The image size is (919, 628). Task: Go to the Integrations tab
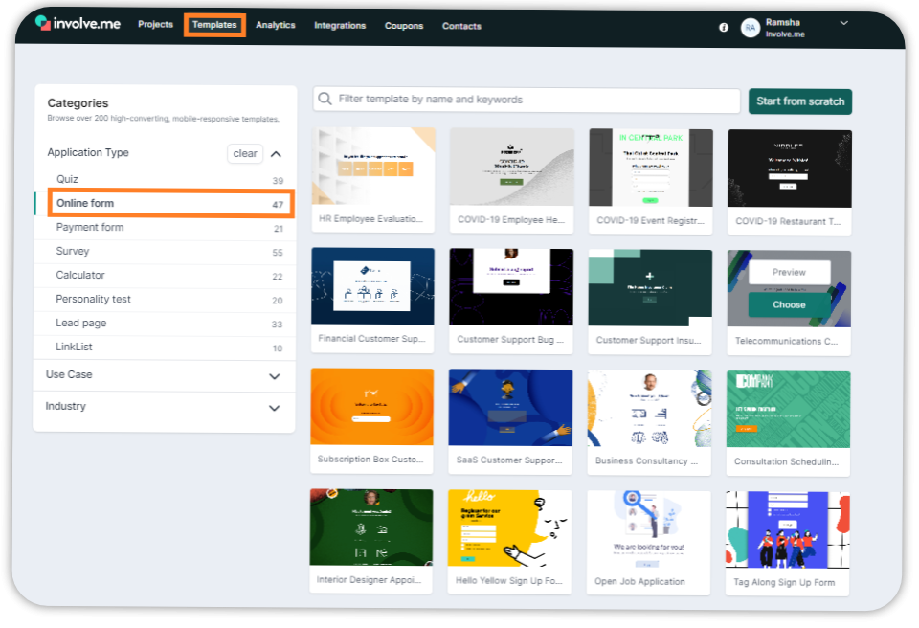pos(340,26)
